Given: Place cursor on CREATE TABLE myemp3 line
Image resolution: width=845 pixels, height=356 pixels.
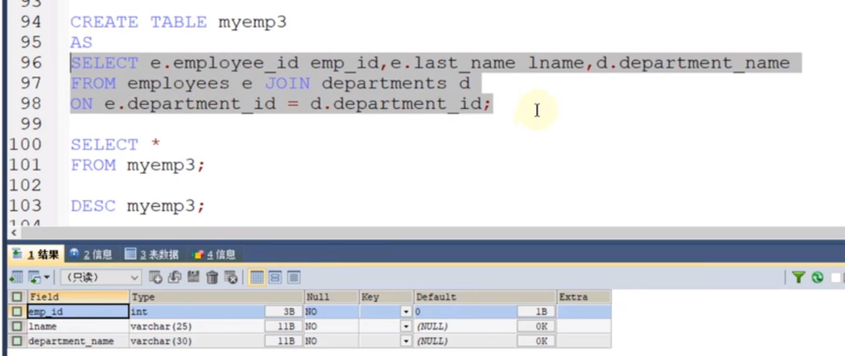Looking at the screenshot, I should (x=178, y=22).
